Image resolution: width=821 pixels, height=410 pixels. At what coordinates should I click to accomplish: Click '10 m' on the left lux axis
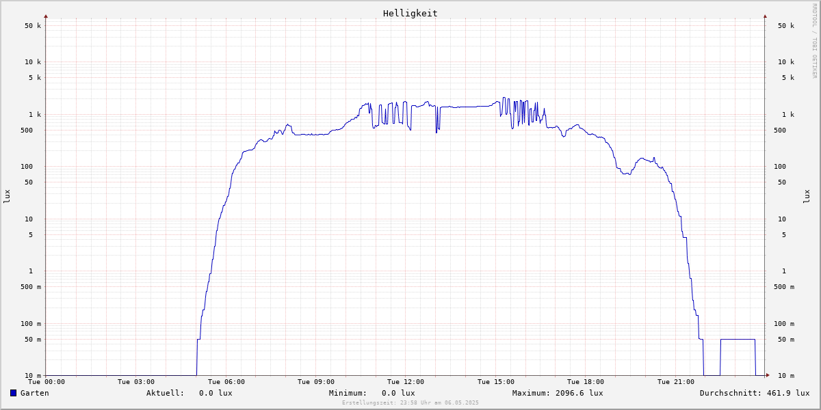(33, 376)
